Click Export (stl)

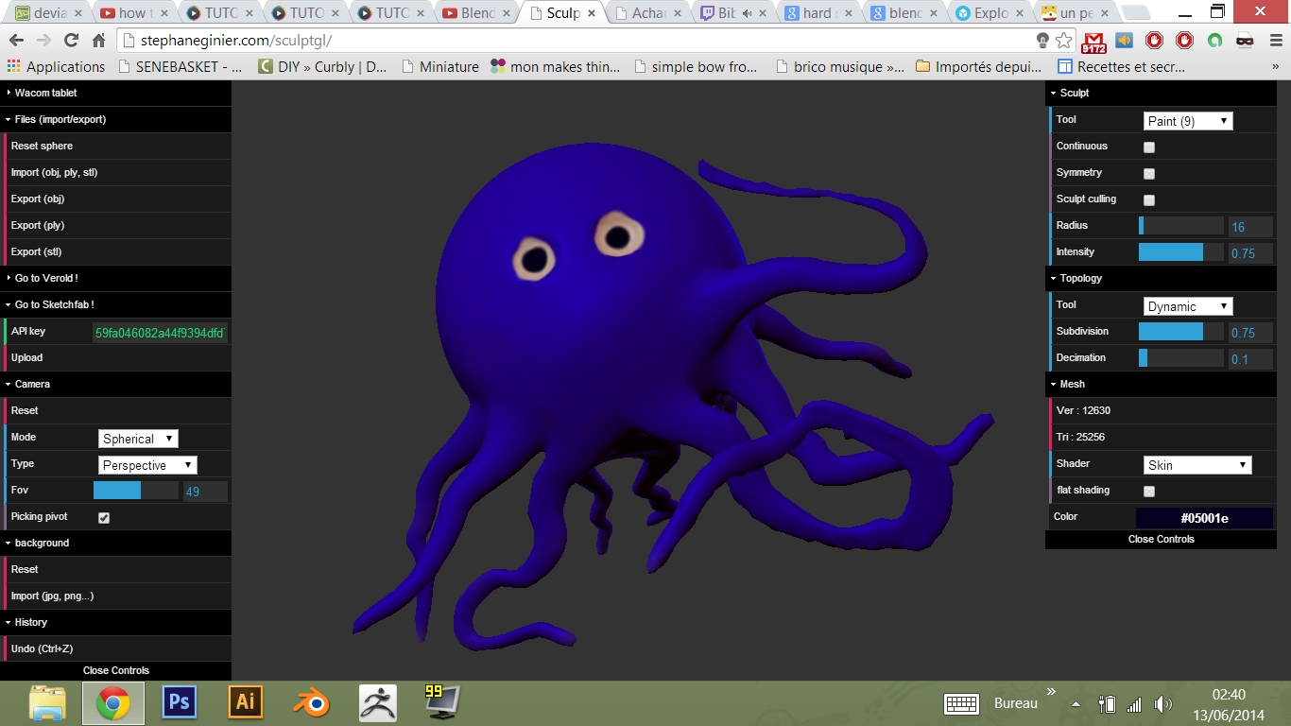(x=117, y=251)
